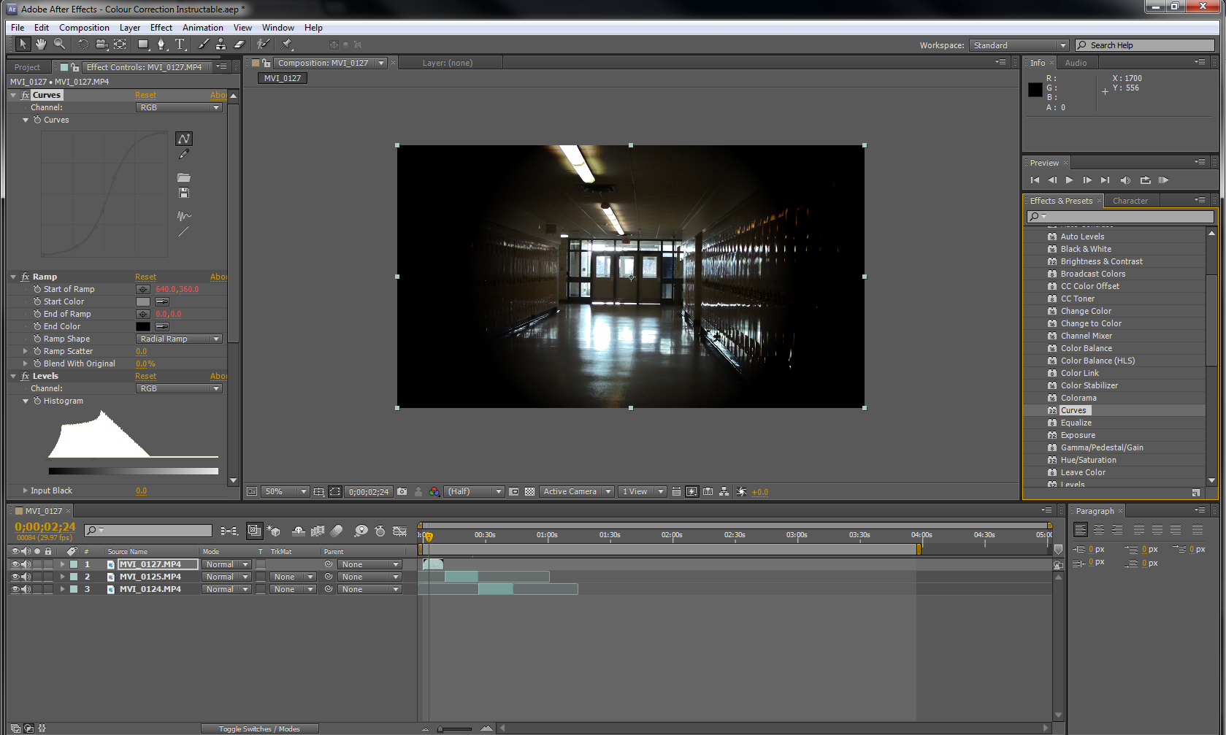Select the Zoom magnifier tool

60,45
